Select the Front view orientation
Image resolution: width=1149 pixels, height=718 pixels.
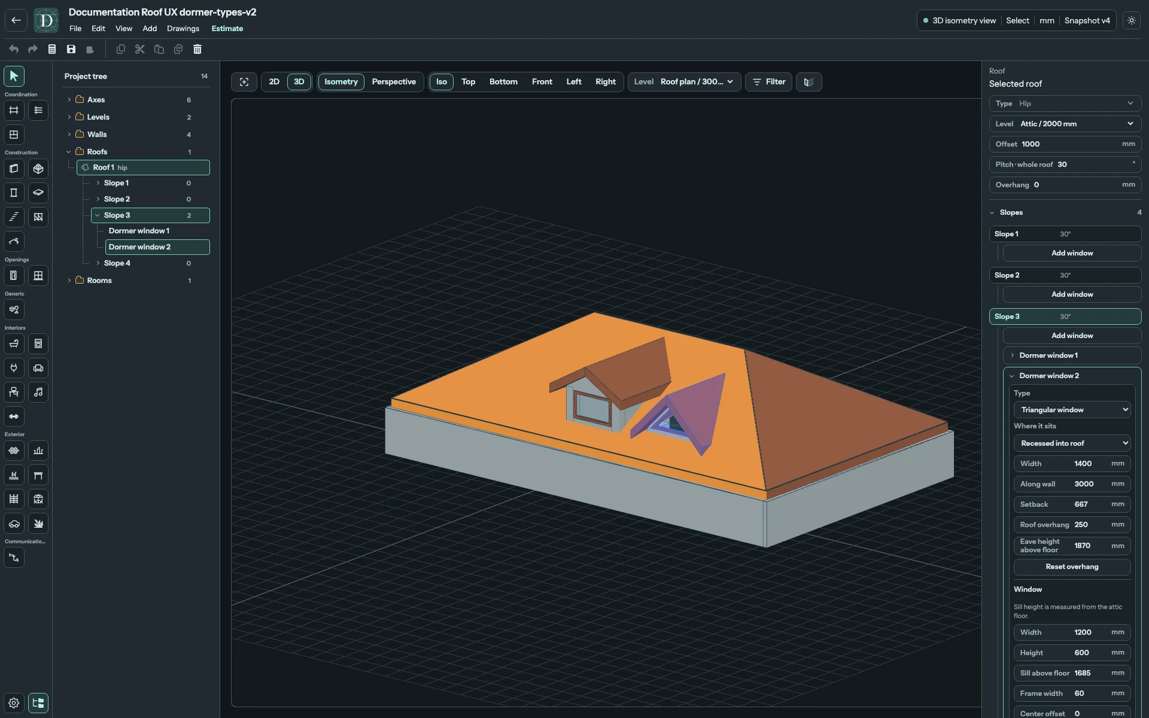[542, 82]
